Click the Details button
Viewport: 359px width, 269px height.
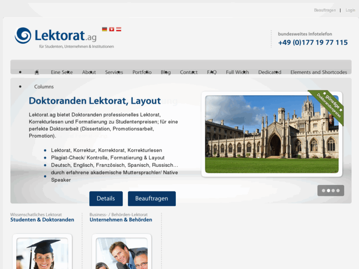pyautogui.click(x=106, y=198)
